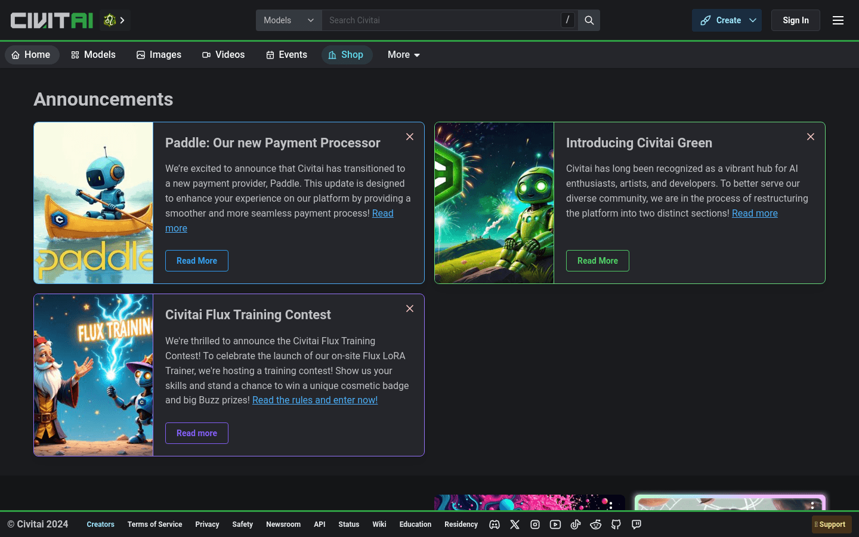The width and height of the screenshot is (859, 537).
Task: Open the YouTube footer icon
Action: click(555, 524)
